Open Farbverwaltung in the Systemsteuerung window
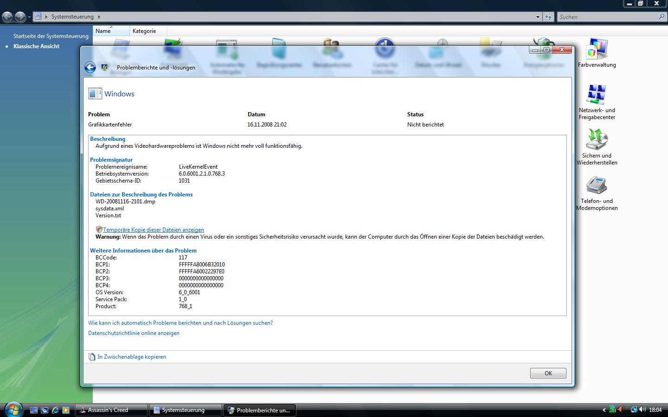This screenshot has width=668, height=417. click(x=597, y=53)
